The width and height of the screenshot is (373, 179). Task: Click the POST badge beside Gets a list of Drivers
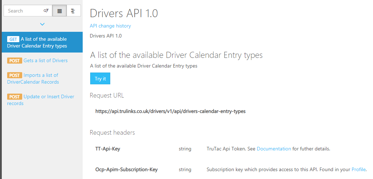[x=15, y=61]
